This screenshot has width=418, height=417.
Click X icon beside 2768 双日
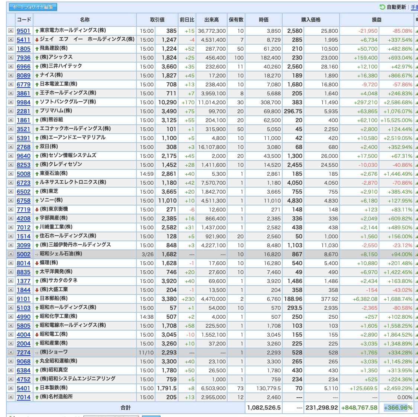coord(11,147)
